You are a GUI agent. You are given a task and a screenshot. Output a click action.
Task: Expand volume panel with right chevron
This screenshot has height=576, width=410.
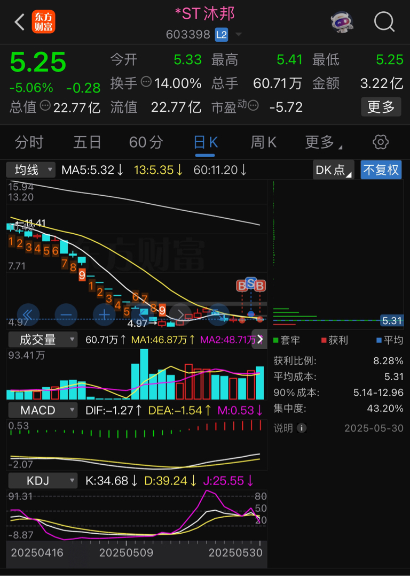(260, 340)
